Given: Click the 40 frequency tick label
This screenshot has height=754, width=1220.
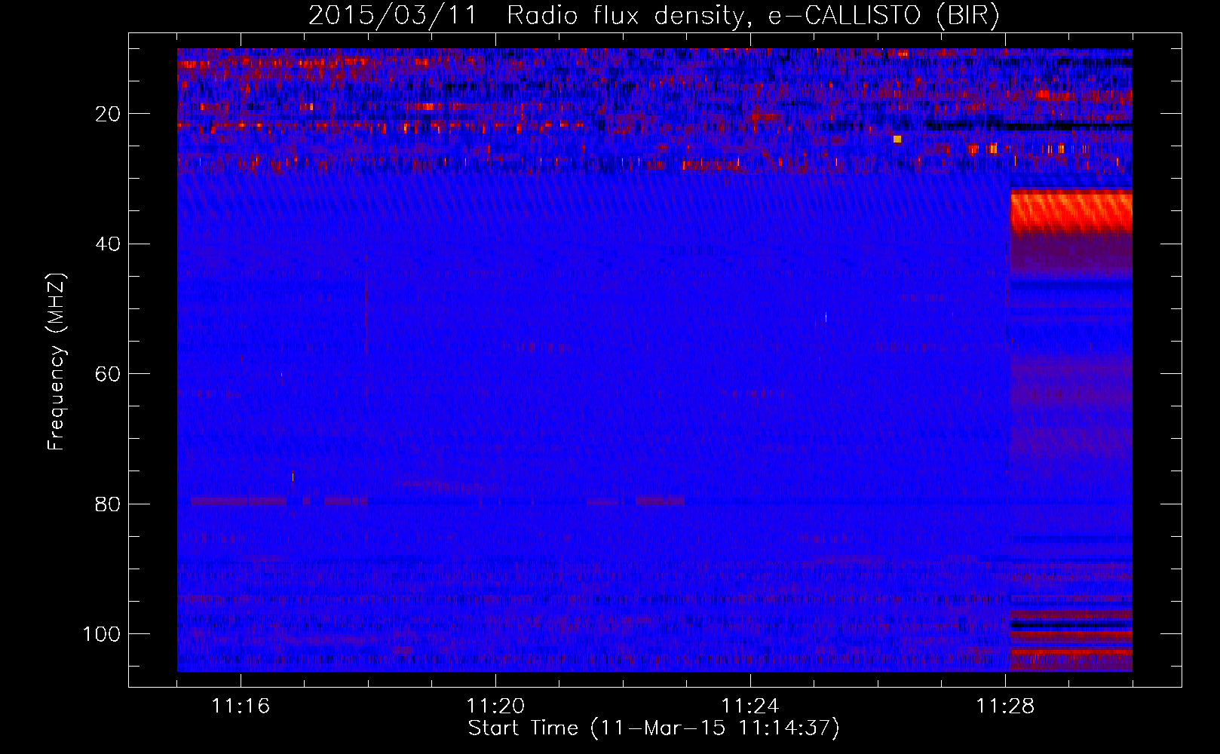Looking at the screenshot, I should tap(109, 244).
